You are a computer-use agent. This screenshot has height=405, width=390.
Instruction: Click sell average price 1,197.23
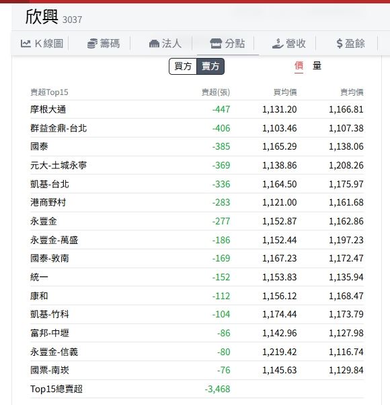pos(346,240)
